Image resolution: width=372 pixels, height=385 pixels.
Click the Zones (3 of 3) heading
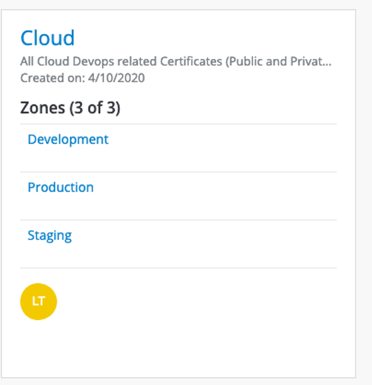(x=70, y=108)
